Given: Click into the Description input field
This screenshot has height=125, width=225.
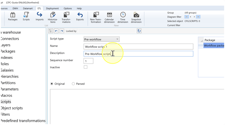Looking at the screenshot, I should pyautogui.click(x=138, y=54).
